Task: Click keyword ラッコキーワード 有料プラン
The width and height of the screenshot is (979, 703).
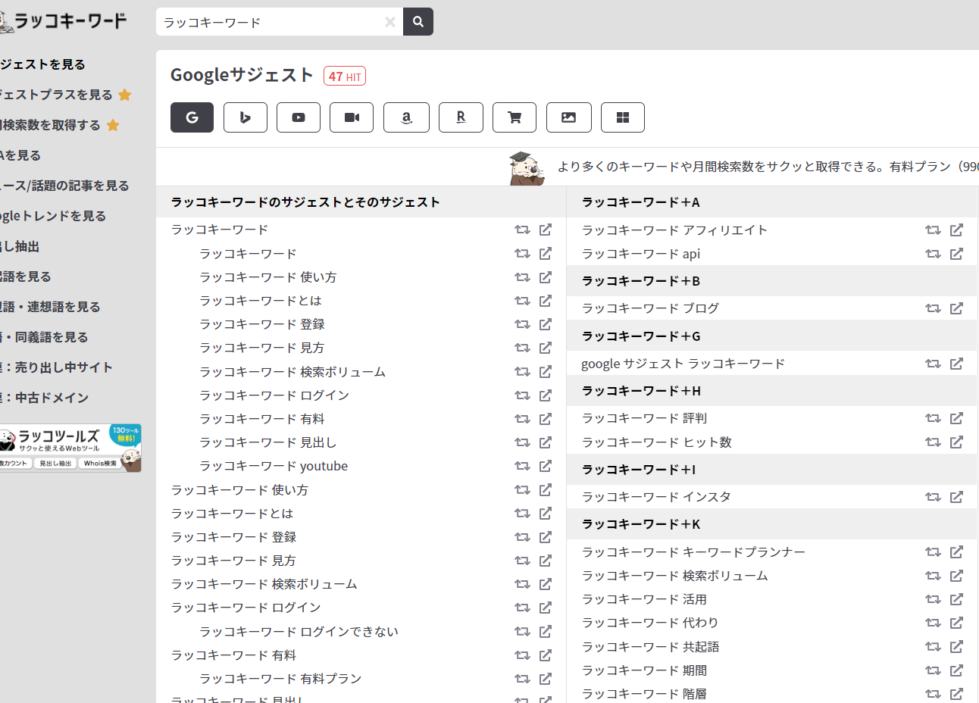Action: 280,679
